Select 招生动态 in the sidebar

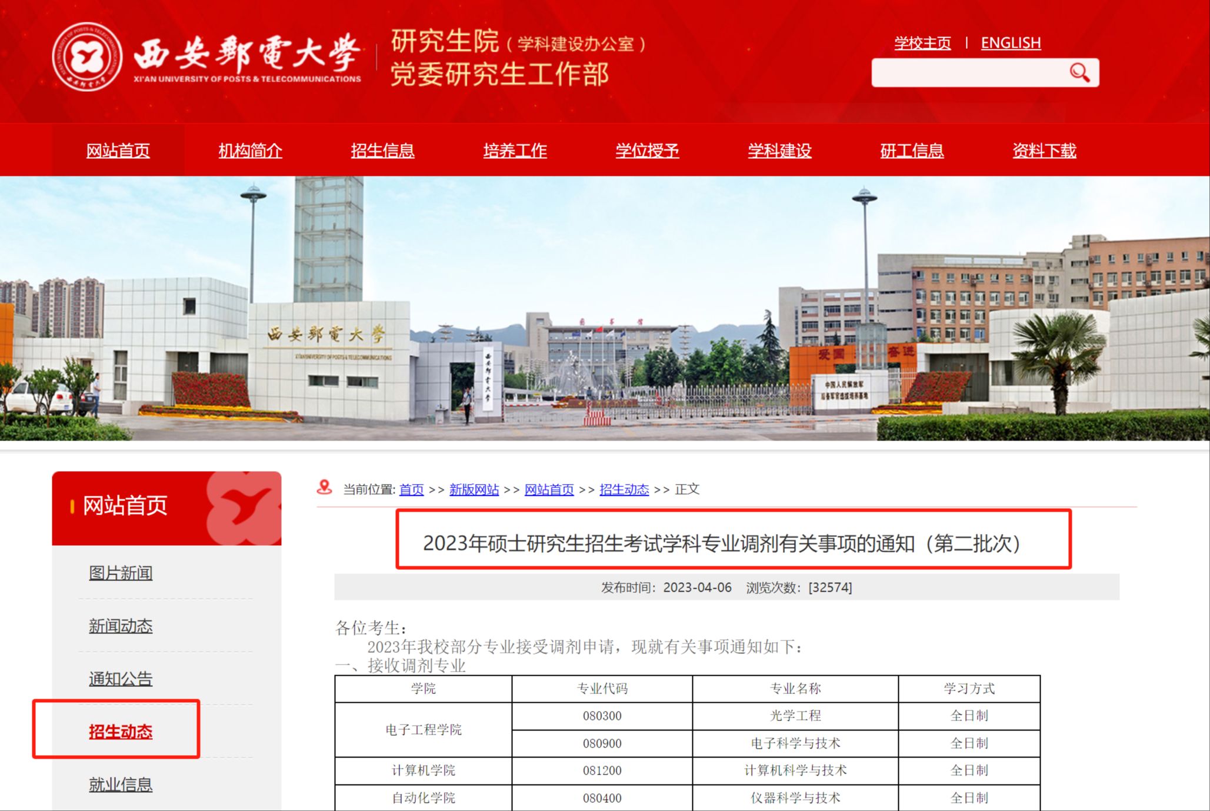[x=121, y=732]
